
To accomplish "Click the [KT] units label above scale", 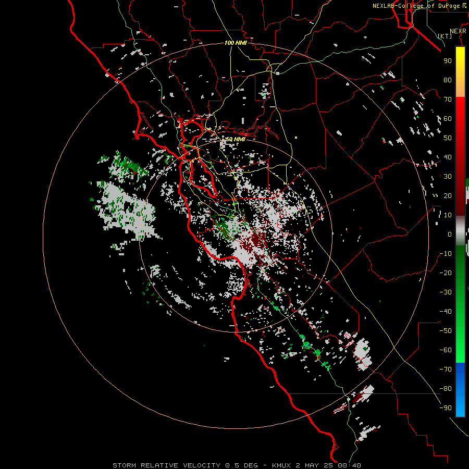I will click(445, 36).
